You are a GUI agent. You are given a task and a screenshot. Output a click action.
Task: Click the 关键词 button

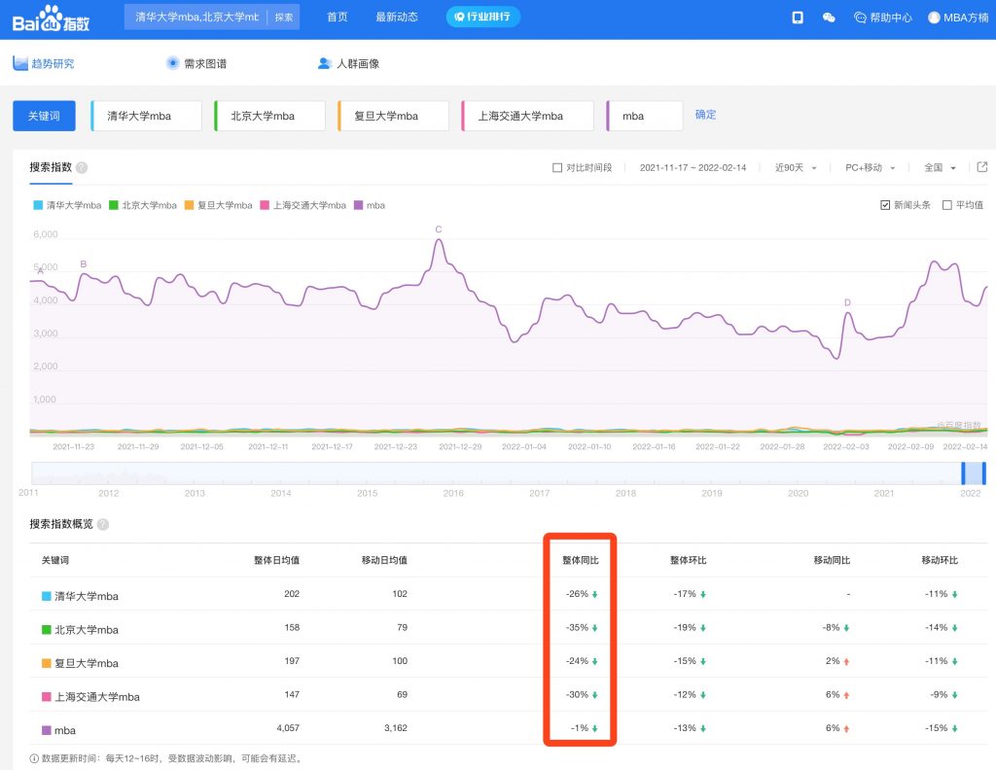(44, 116)
